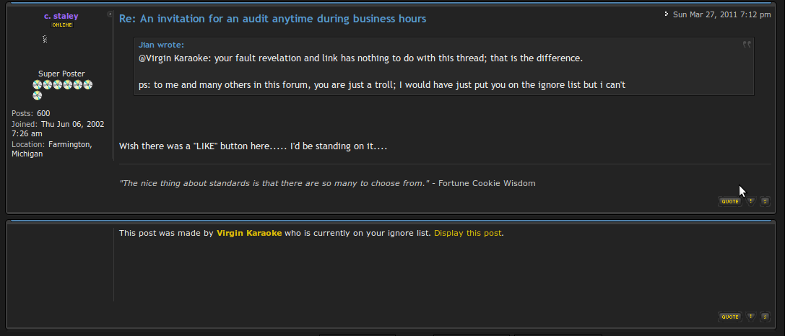Click the yellow ONLINE status badge
Image resolution: width=785 pixels, height=336 pixels.
click(x=62, y=25)
